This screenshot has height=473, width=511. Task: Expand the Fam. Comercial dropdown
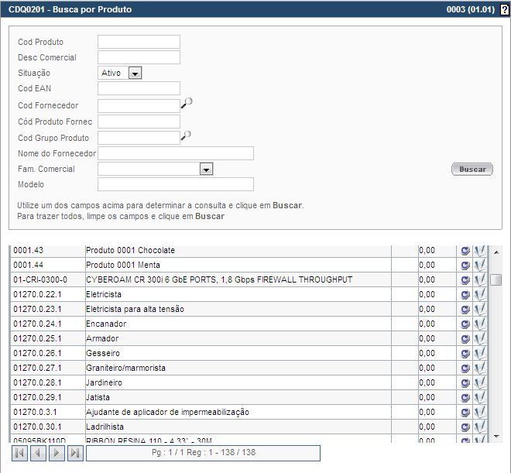pos(206,169)
